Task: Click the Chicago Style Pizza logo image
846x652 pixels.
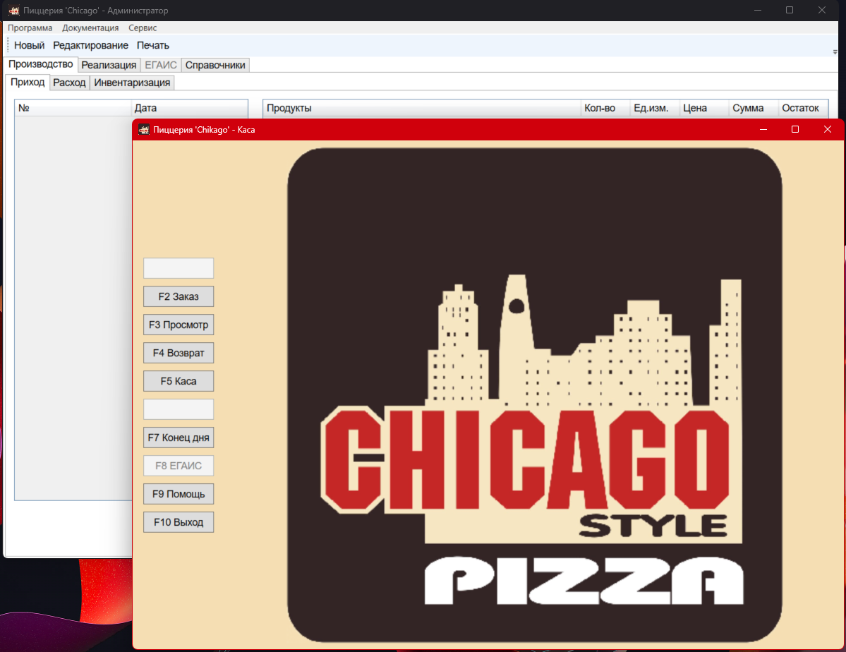Action: coord(535,395)
